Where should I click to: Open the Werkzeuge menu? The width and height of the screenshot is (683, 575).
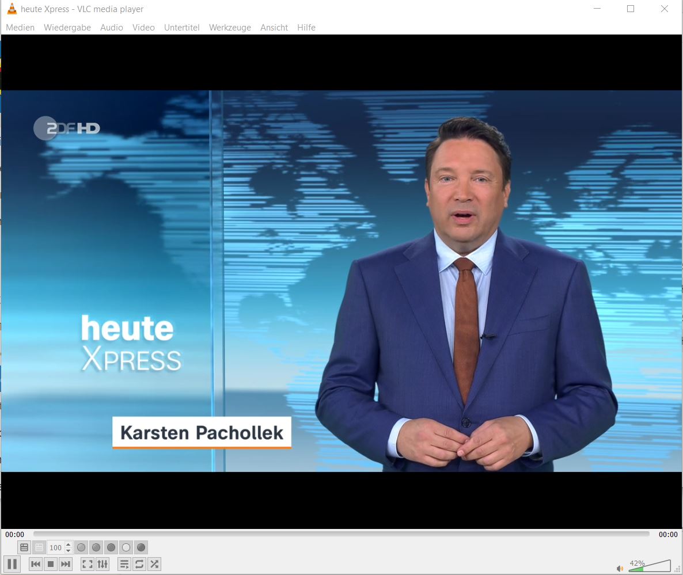(230, 28)
